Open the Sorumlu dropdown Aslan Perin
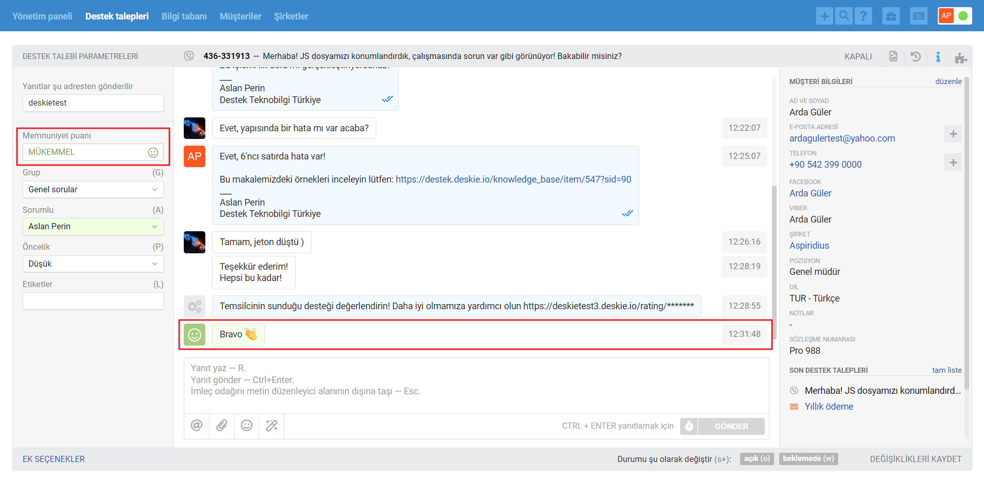984x482 pixels. (x=93, y=227)
